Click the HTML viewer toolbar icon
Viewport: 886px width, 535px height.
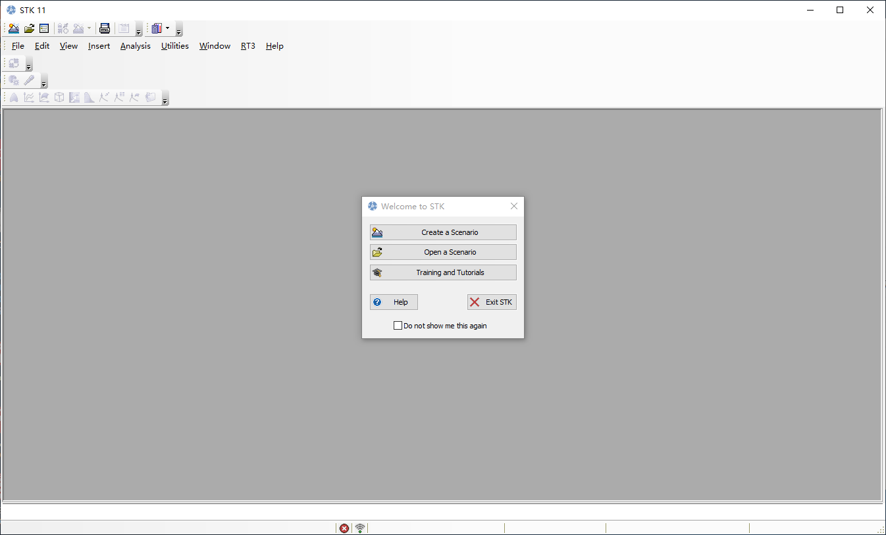tap(104, 28)
